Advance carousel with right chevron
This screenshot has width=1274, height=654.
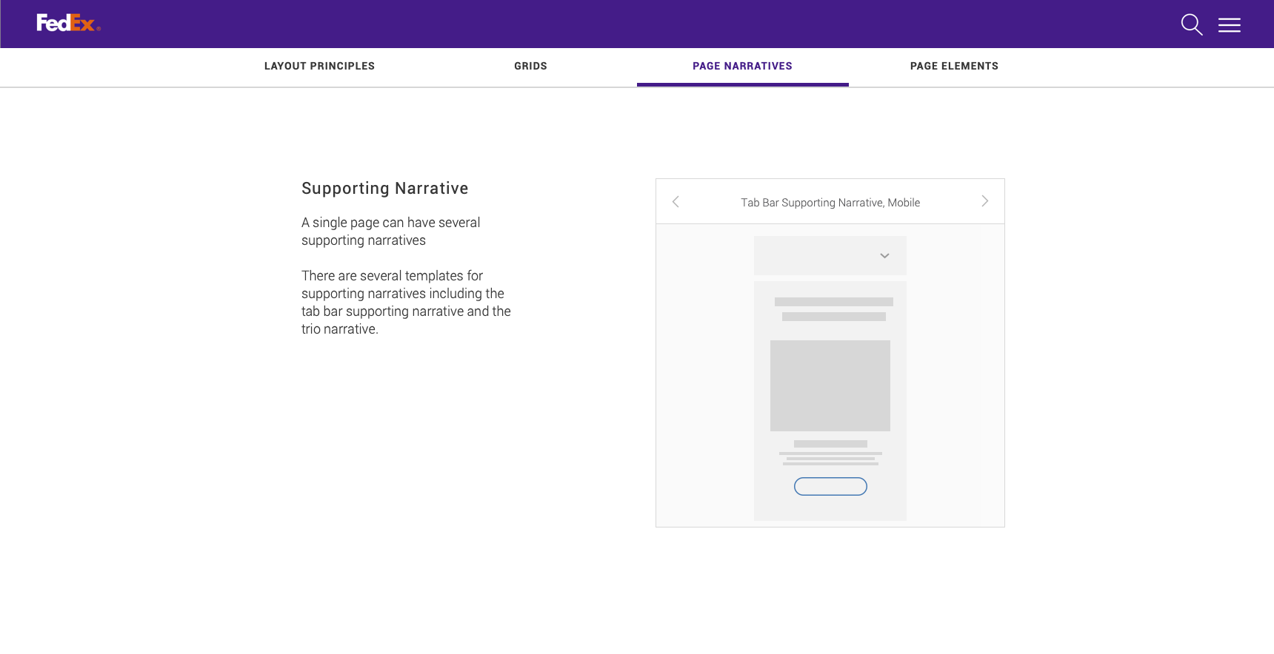pyautogui.click(x=984, y=201)
